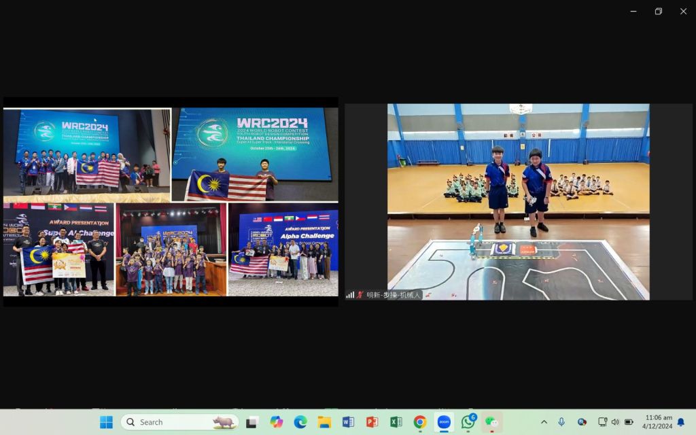Click the microphone tray icon

point(561,422)
